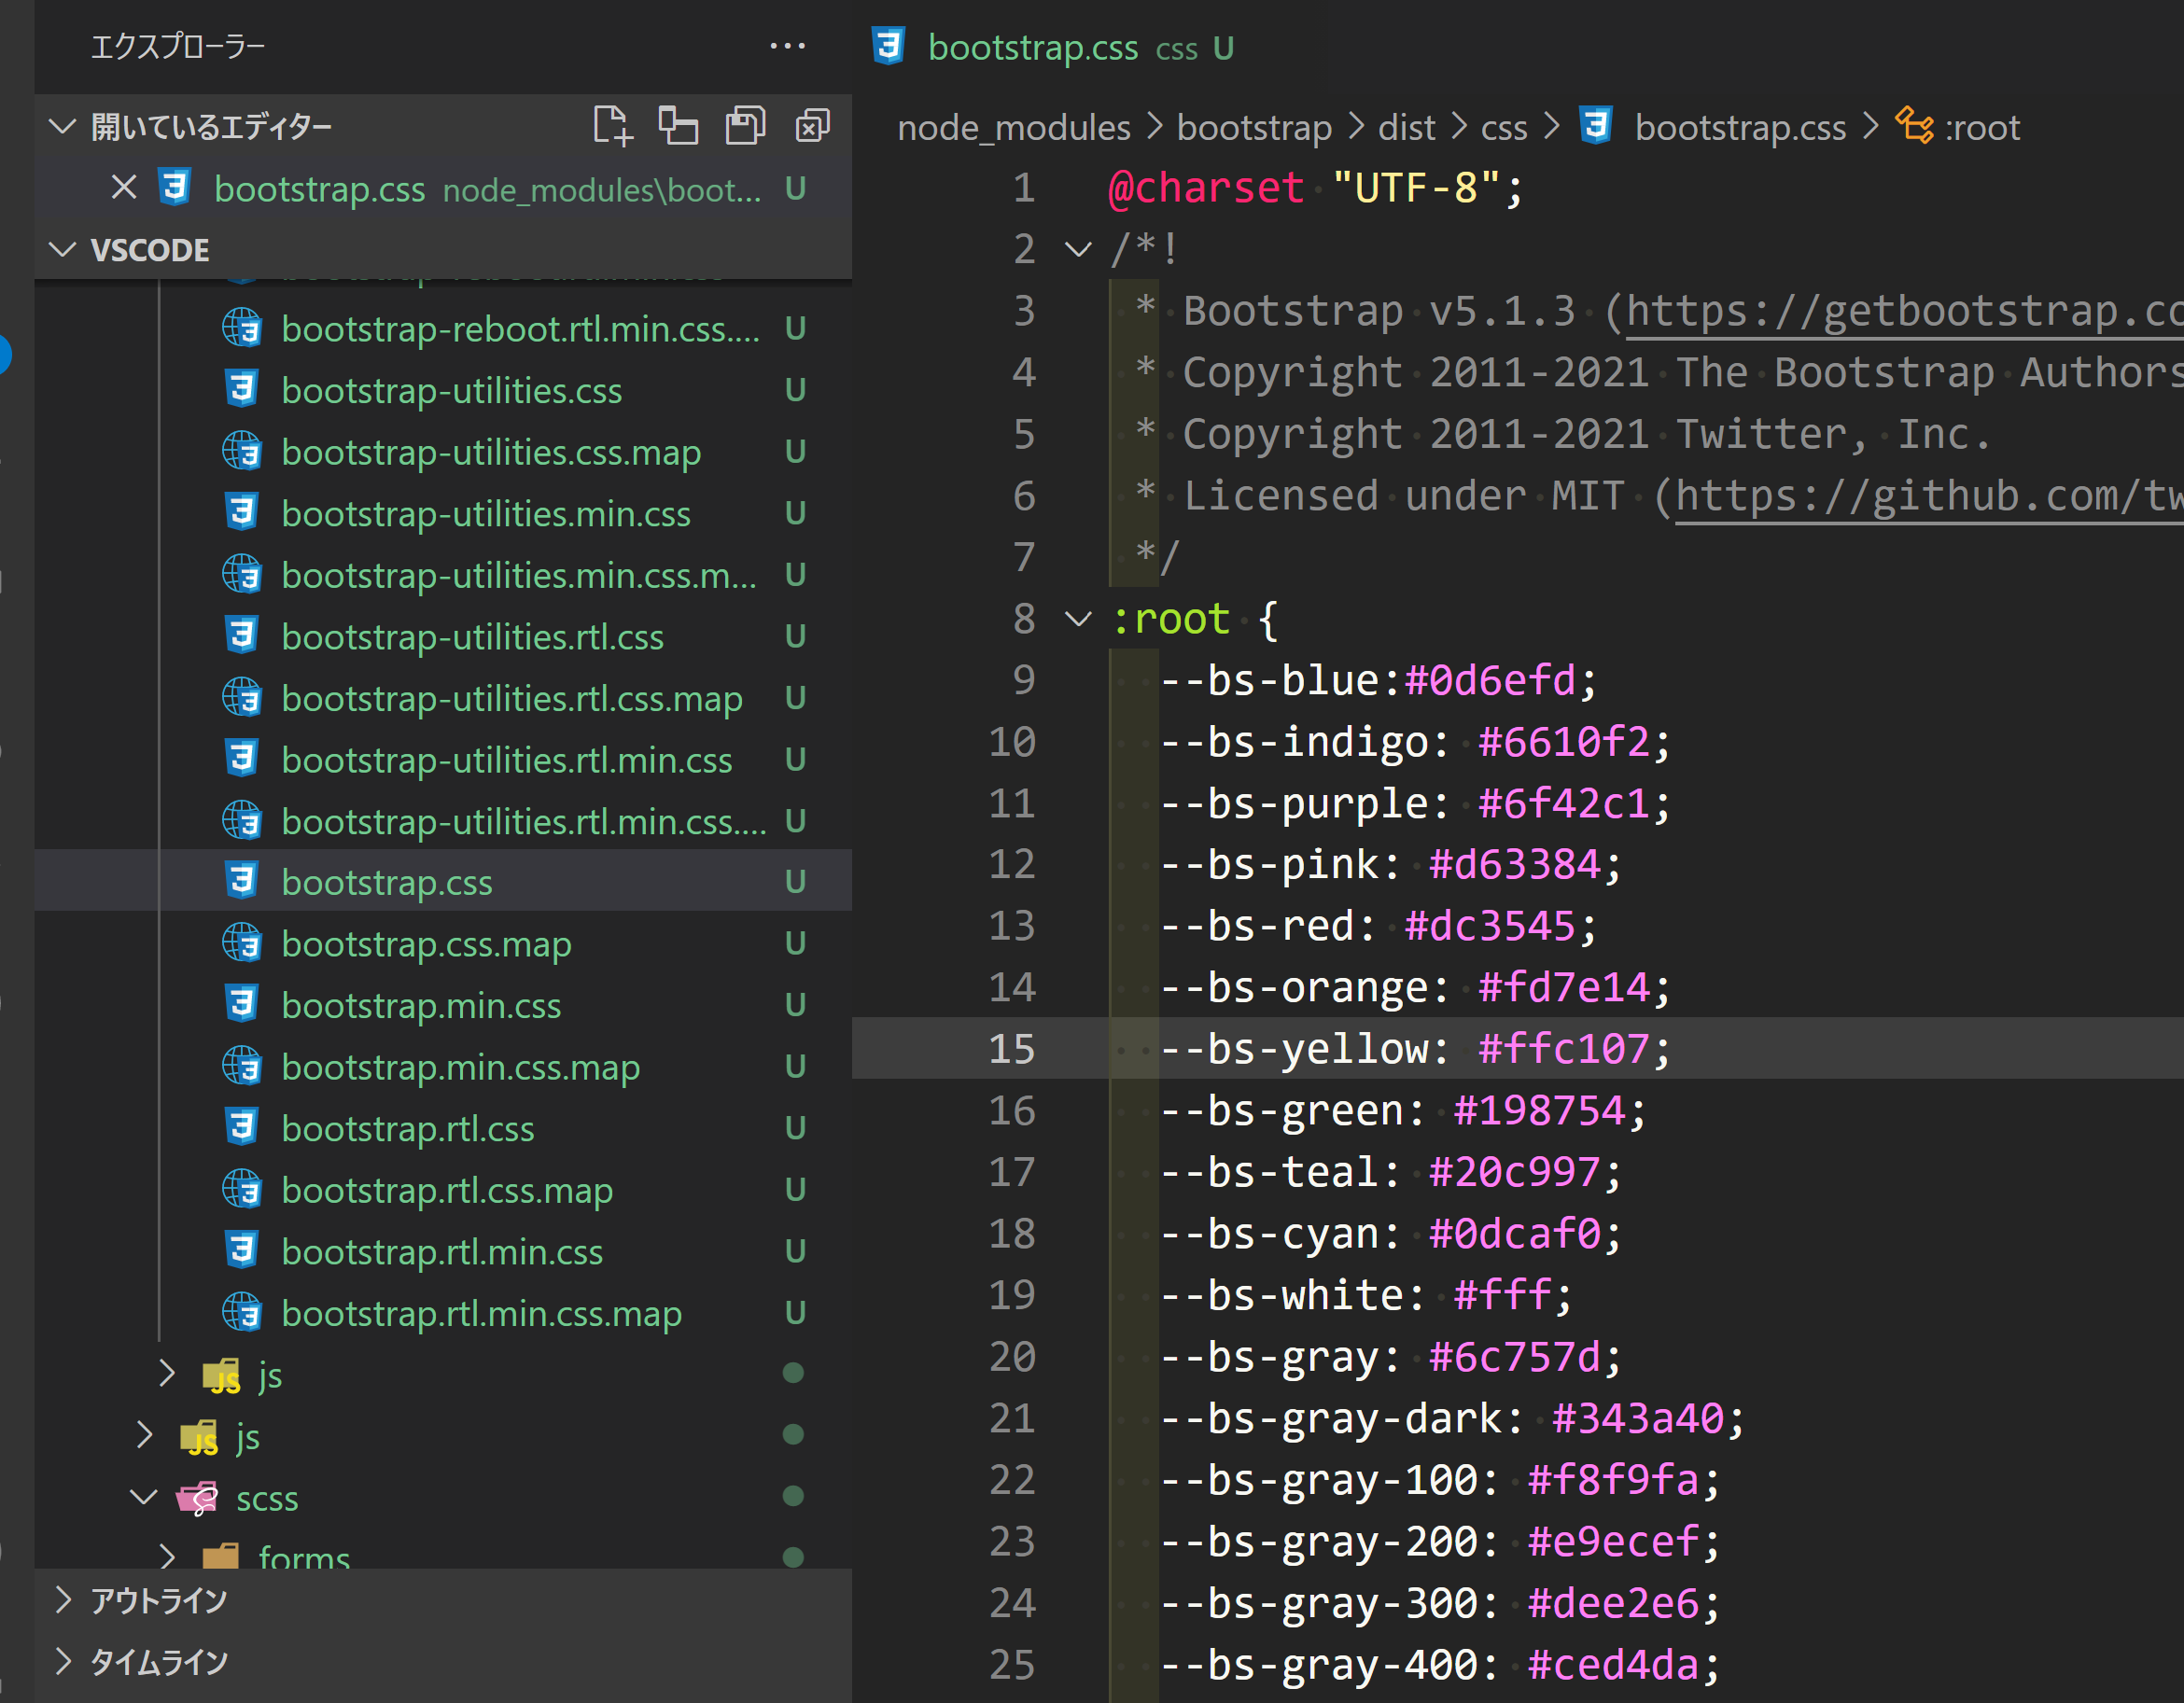Open bootstrap.rtl.min.css file
This screenshot has width=2184, height=1703.
coord(442,1251)
